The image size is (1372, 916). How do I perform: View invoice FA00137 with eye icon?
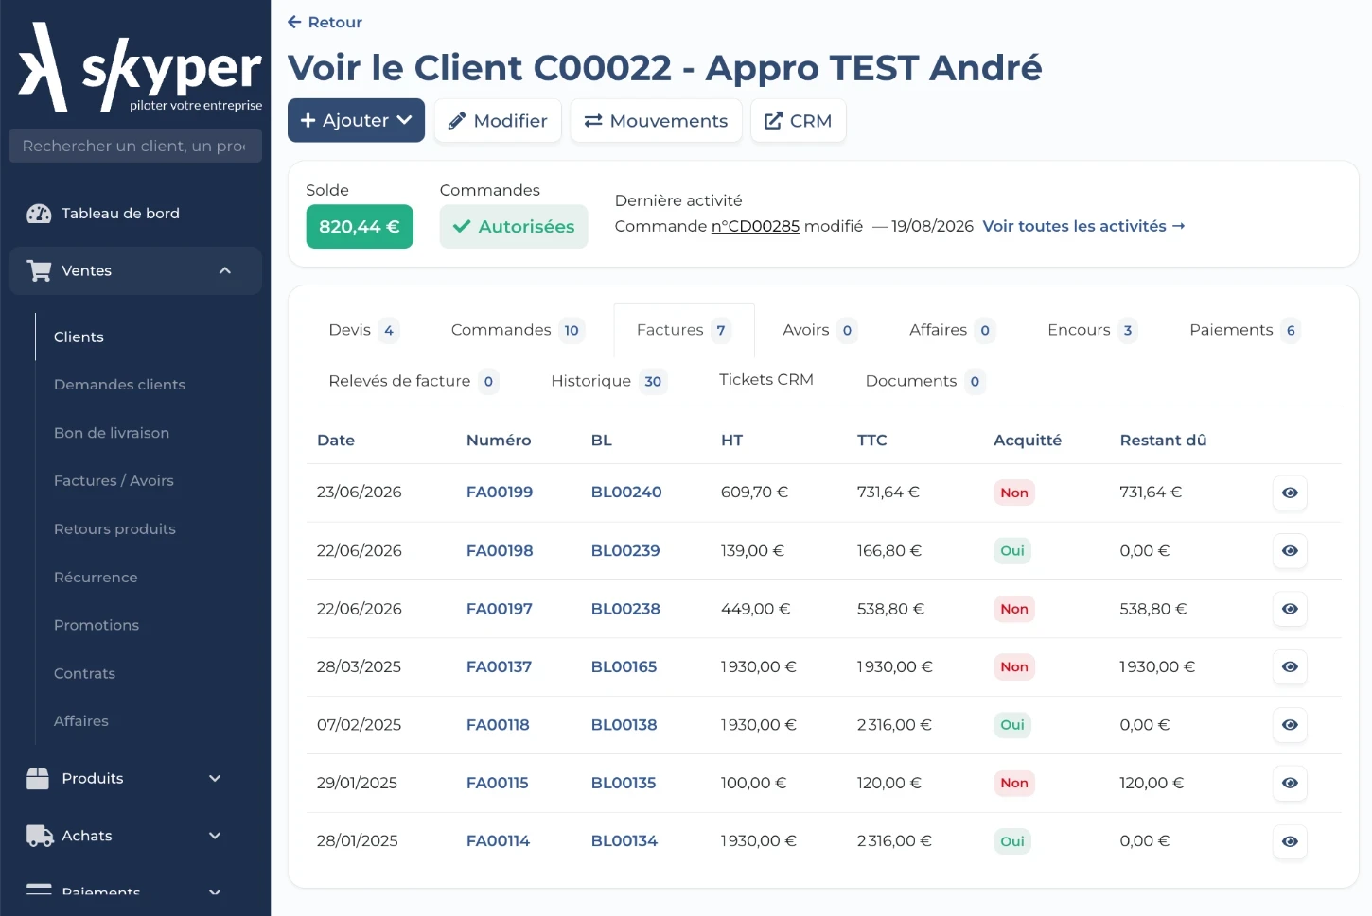pos(1290,667)
